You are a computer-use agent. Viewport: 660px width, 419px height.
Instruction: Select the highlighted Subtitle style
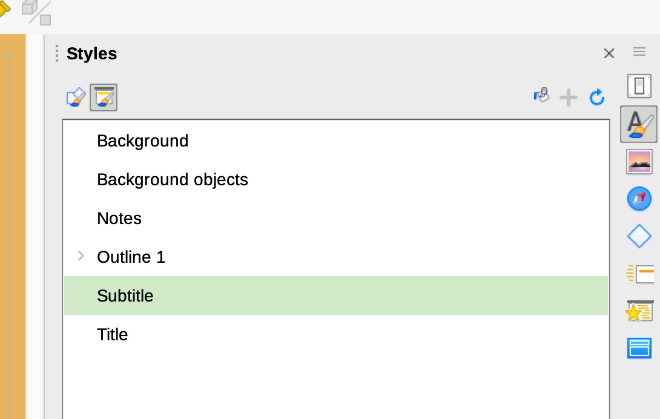pyautogui.click(x=125, y=295)
